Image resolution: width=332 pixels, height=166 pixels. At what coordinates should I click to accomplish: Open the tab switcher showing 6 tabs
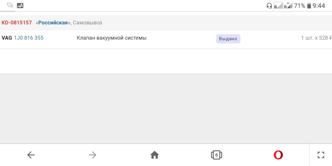pyautogui.click(x=216, y=155)
